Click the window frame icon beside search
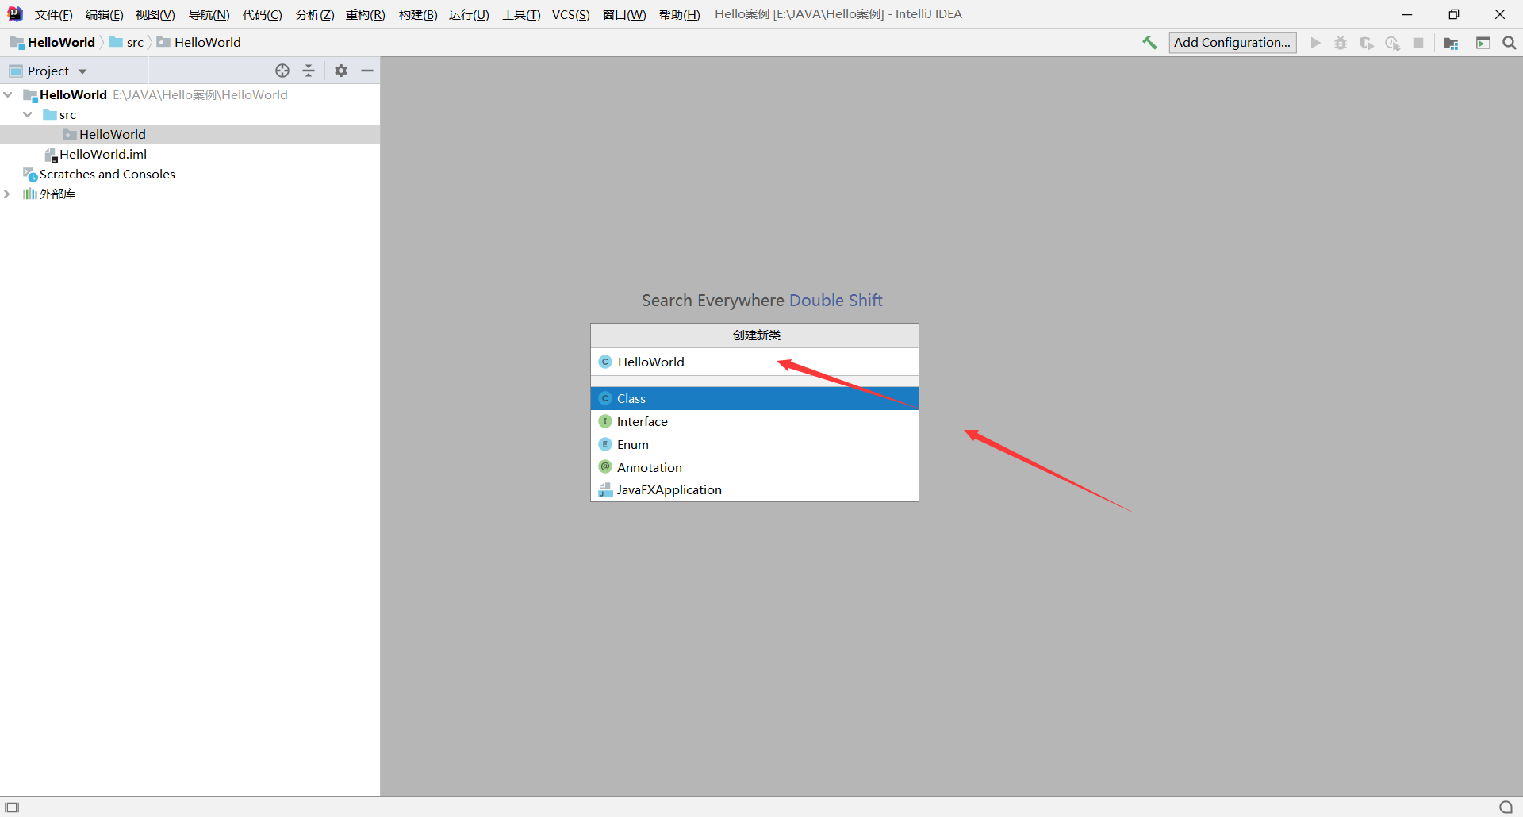This screenshot has width=1523, height=817. point(1483,43)
